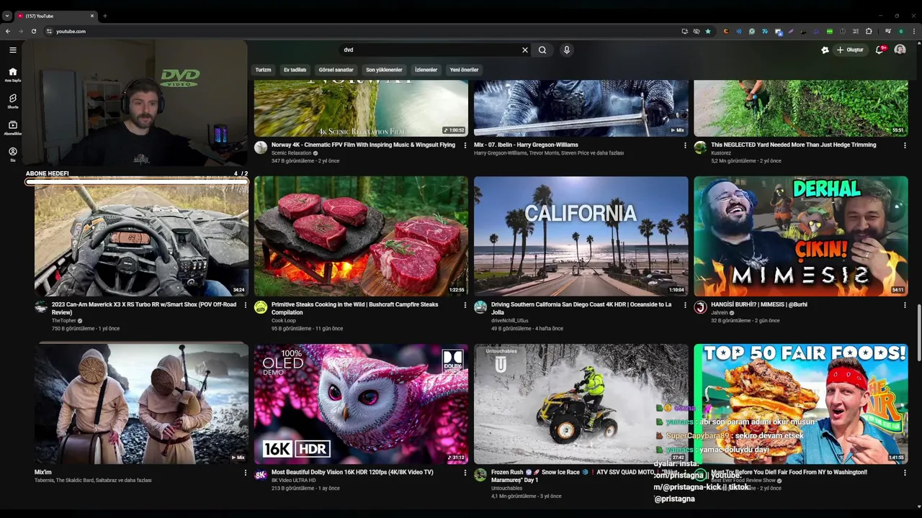The width and height of the screenshot is (922, 518).
Task: Click the browser back arrow
Action: coord(8,31)
